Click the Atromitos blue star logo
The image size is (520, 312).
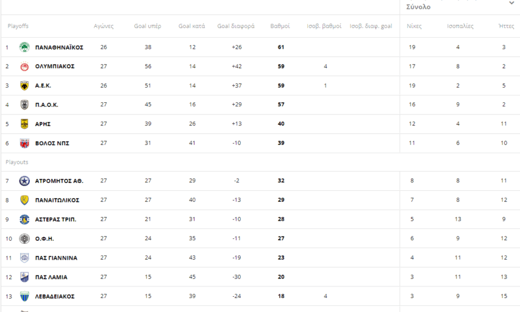[24, 181]
